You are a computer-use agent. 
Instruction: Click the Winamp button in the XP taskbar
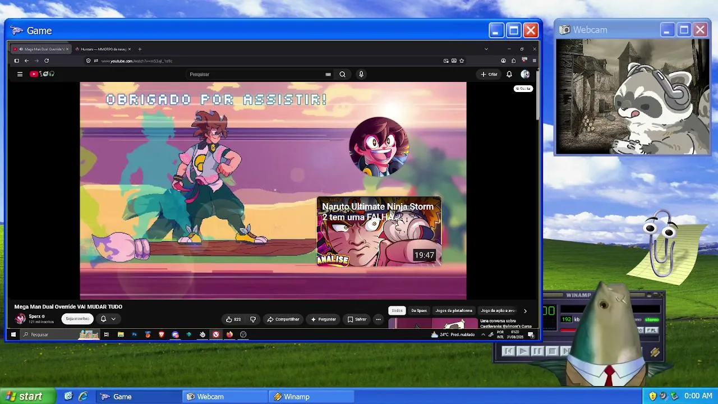tap(312, 397)
